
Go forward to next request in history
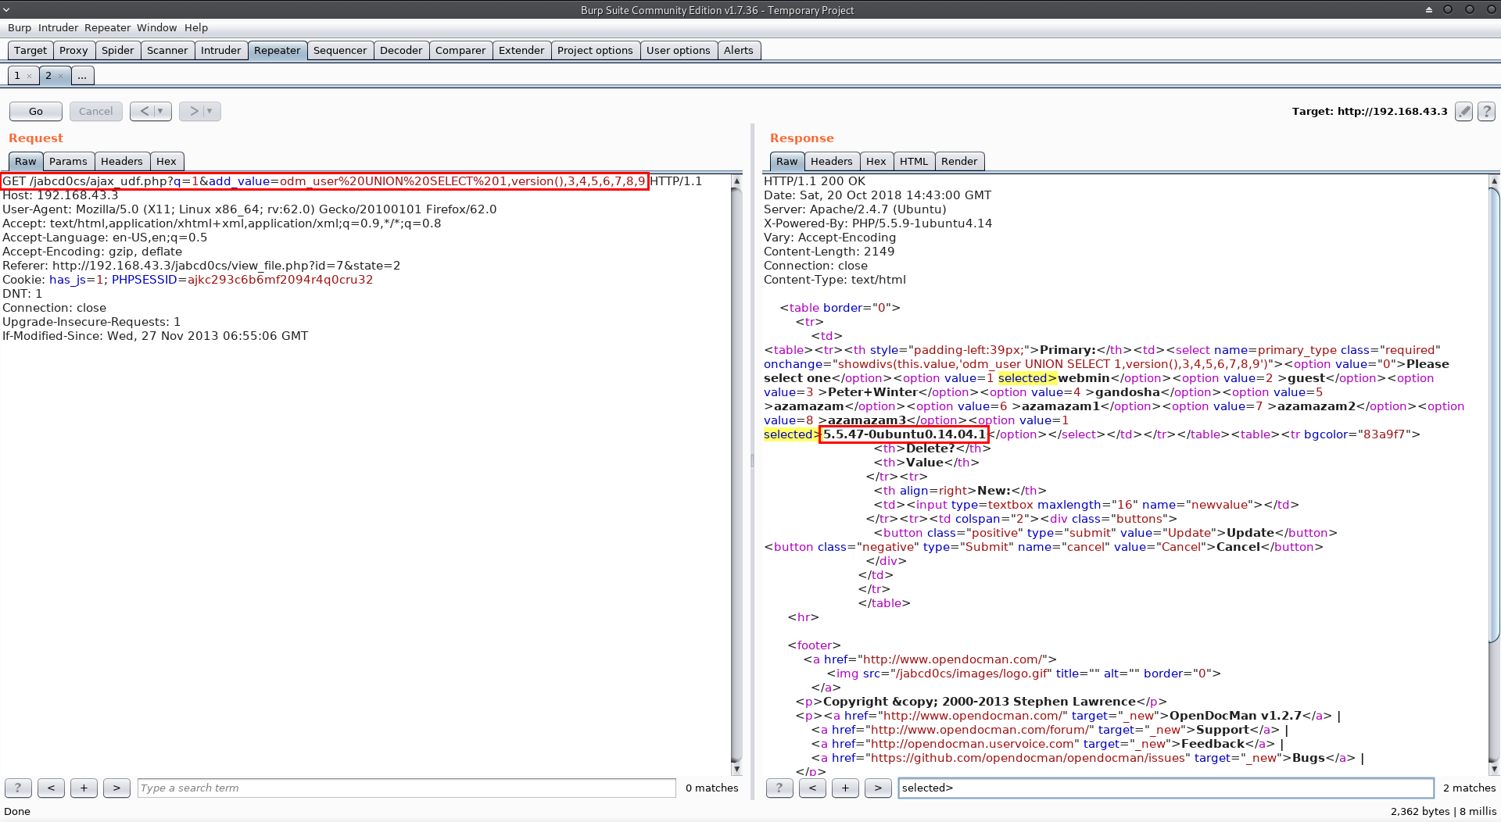(193, 111)
